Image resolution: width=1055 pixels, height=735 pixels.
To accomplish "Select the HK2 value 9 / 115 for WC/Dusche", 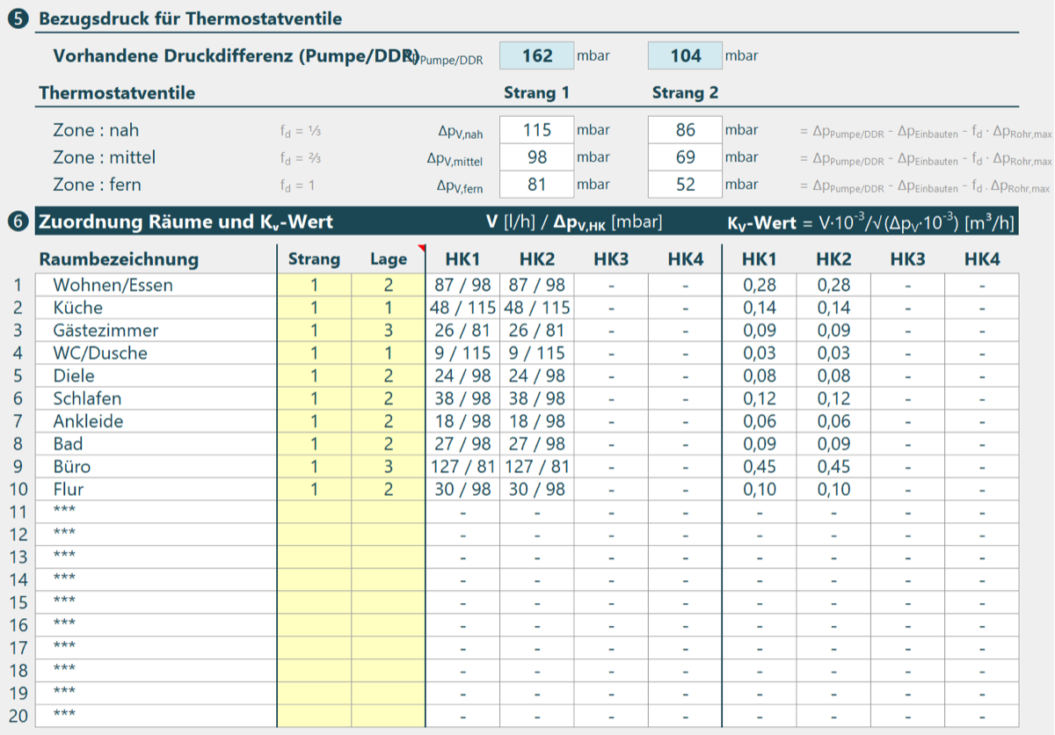I will (x=537, y=353).
